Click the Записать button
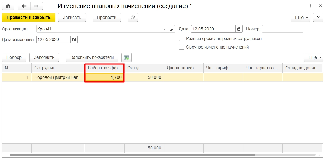This screenshot has width=325, height=160. (x=72, y=18)
